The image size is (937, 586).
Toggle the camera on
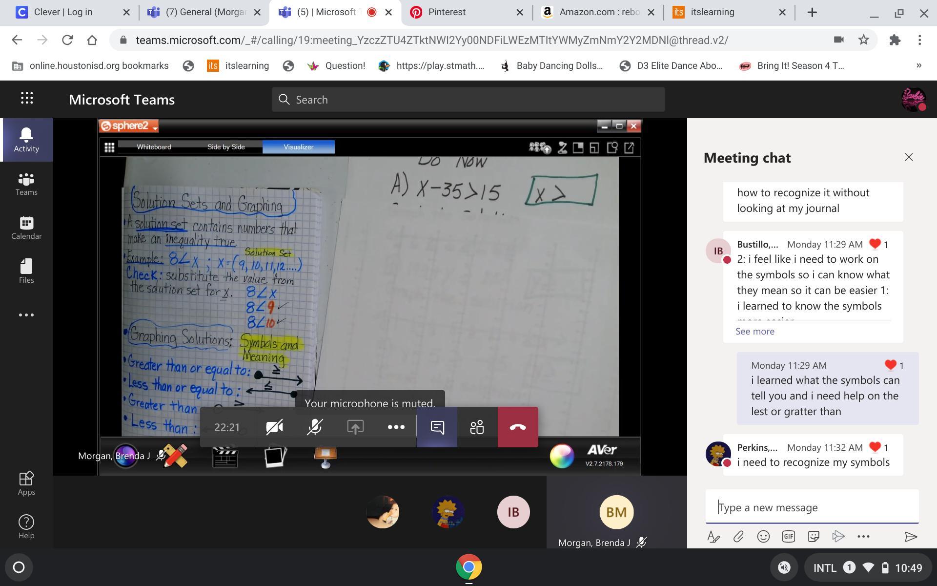pyautogui.click(x=274, y=427)
